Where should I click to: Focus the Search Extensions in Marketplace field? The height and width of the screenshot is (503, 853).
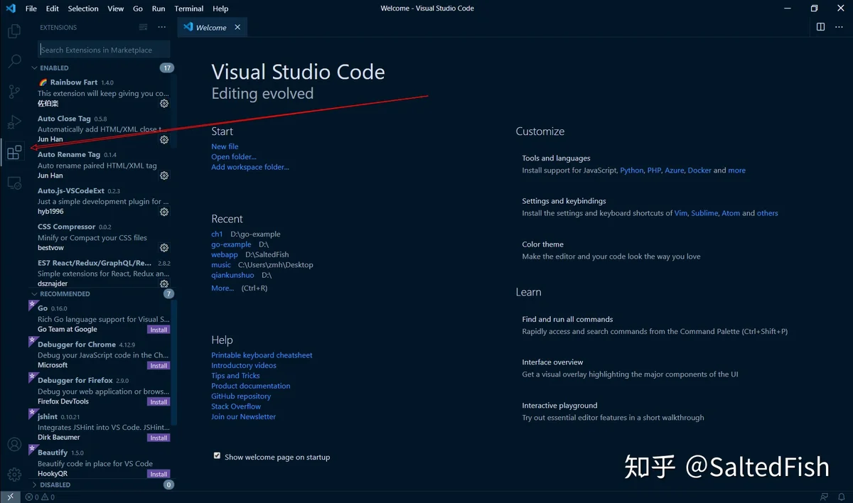(x=104, y=50)
